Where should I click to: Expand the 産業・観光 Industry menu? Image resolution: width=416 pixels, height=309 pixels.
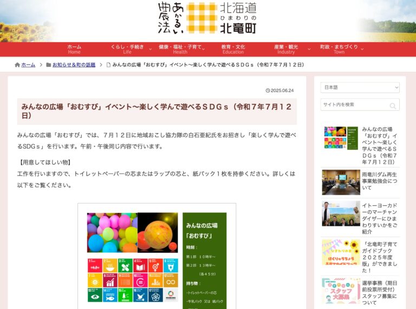[x=289, y=49]
